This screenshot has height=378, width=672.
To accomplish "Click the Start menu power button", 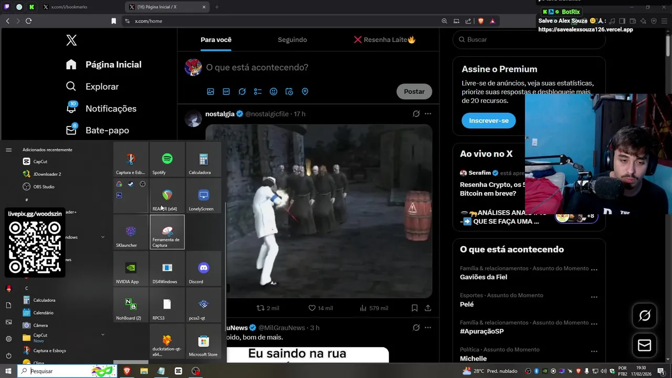I will pos(8,355).
